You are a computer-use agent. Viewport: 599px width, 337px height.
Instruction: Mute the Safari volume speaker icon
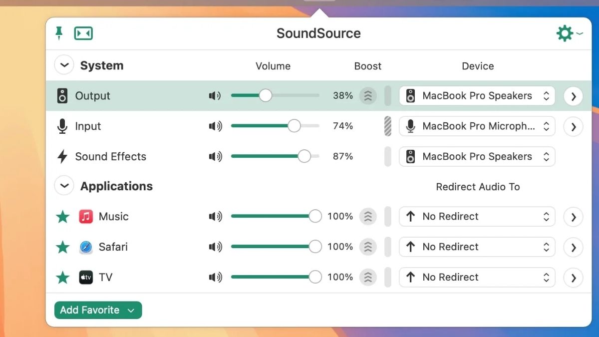215,247
